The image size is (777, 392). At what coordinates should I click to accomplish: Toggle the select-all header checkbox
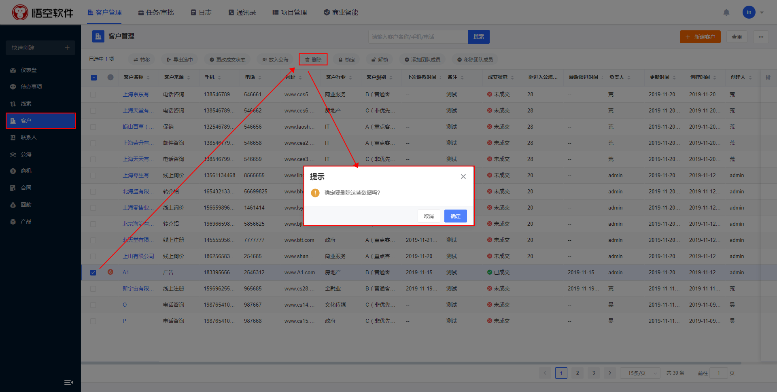point(94,77)
